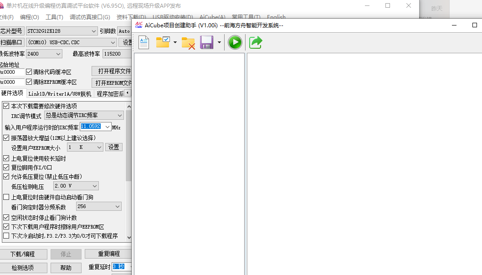
Task: Click the AiCube logo in title bar
Action: tap(139, 25)
